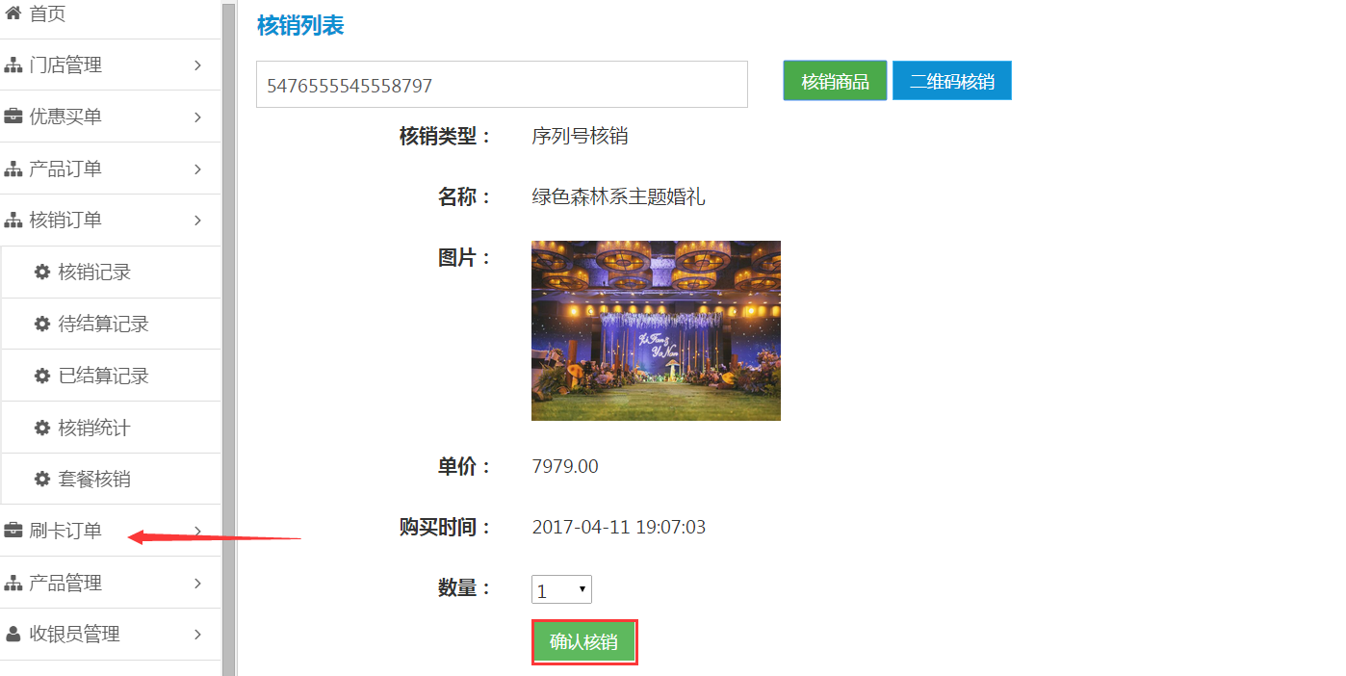Click the gear icon beside 核销统计
The width and height of the screenshot is (1346, 676).
click(x=42, y=428)
